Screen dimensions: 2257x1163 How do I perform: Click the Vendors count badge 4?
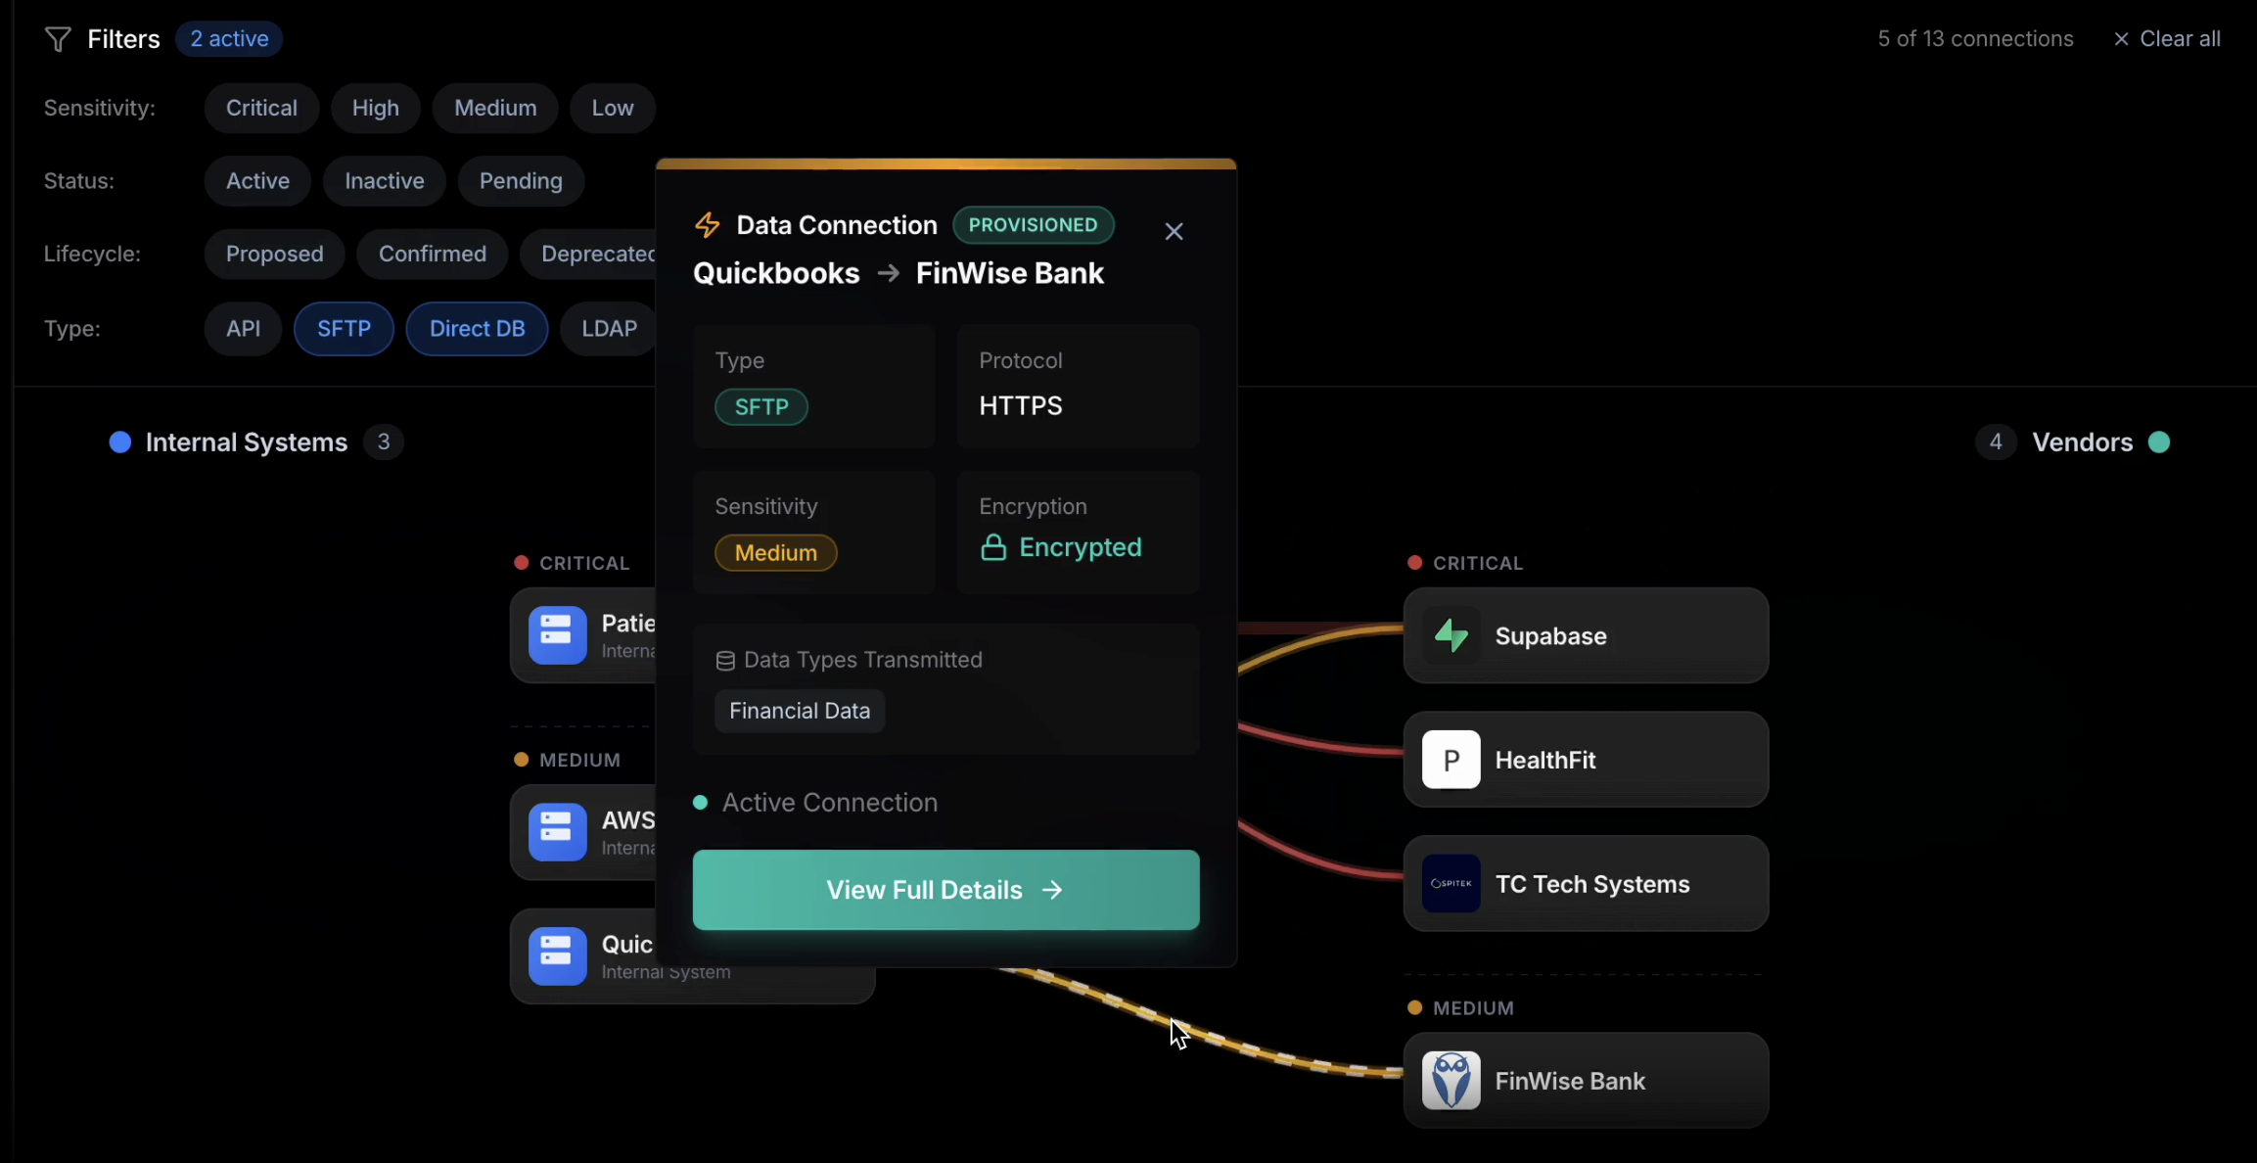coord(1996,442)
